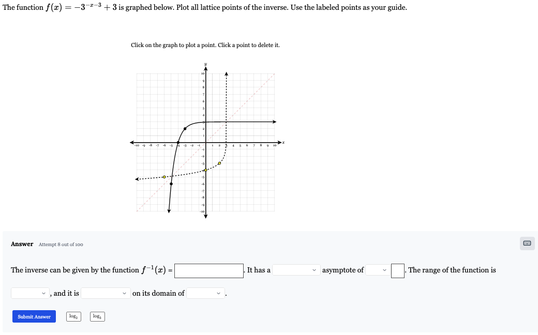Click the labeled point where curve crosses x-axis

coord(178,142)
